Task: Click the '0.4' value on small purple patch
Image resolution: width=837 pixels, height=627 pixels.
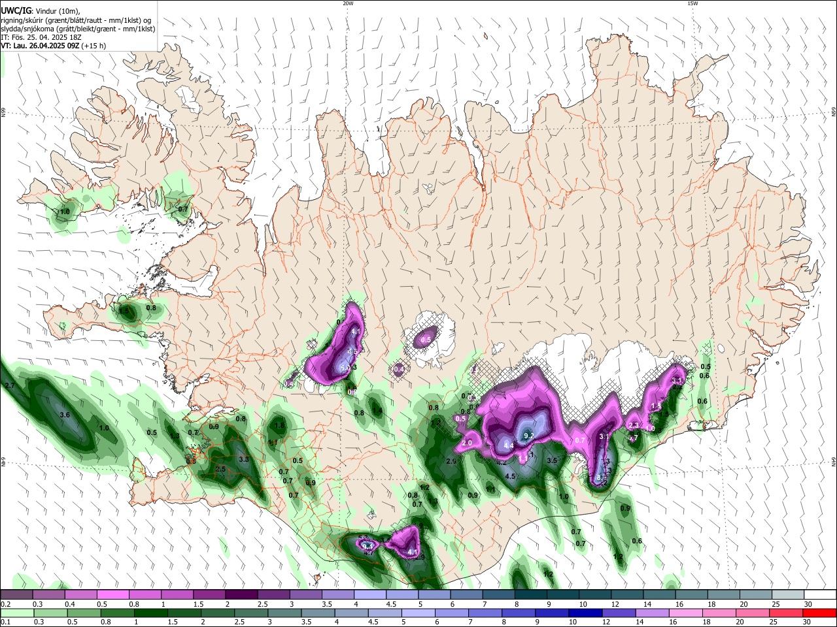Action: (x=399, y=370)
